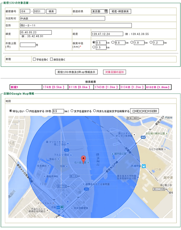This screenshot has height=230, width=181.
Task: Click the 住所 address input field
Action: (x=76, y=25)
